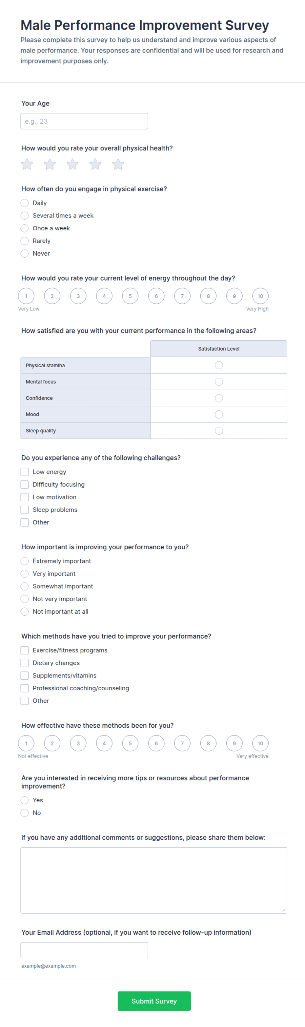Check Supplements/vitamins method
The image size is (305, 1027).
point(25,676)
